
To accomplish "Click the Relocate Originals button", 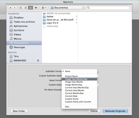I will [115, 111].
